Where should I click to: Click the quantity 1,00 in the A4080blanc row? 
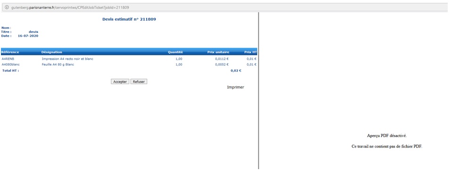tap(179, 65)
